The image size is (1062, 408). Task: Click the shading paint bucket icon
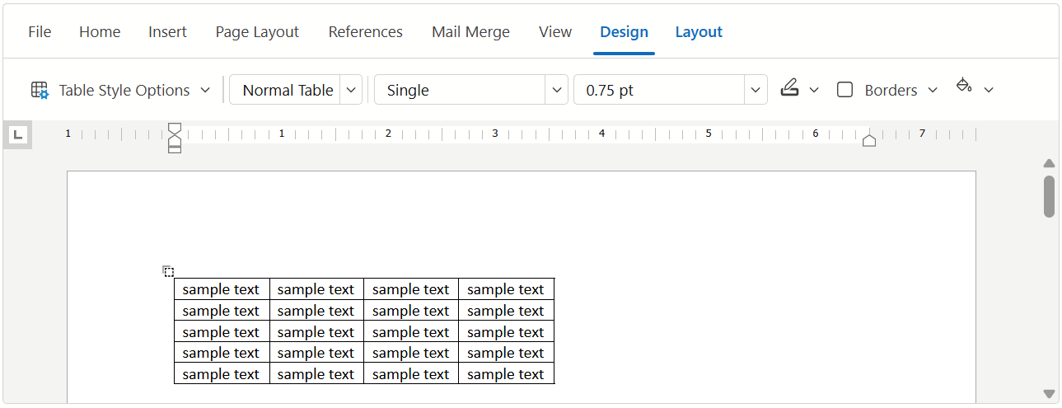[x=964, y=87]
